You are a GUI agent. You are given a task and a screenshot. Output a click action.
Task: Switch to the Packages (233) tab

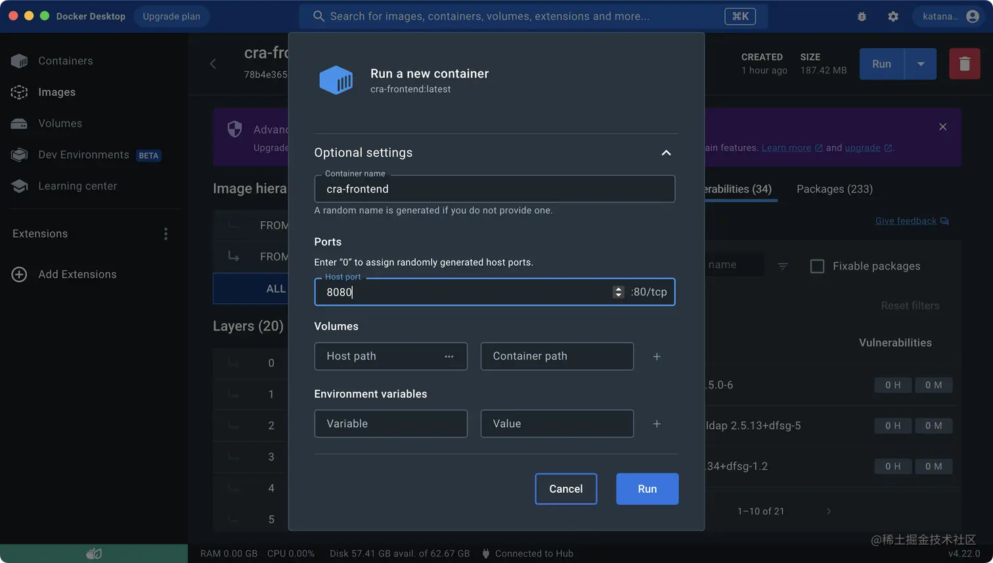coord(835,189)
